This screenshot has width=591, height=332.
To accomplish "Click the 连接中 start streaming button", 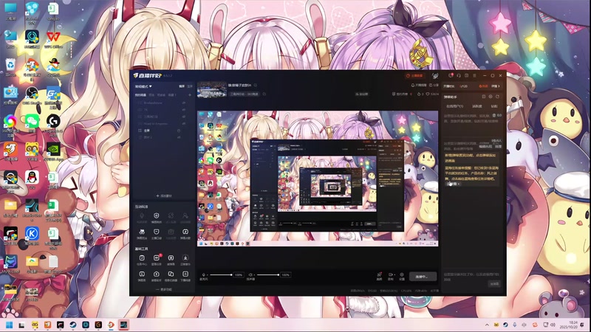I will tap(423, 276).
